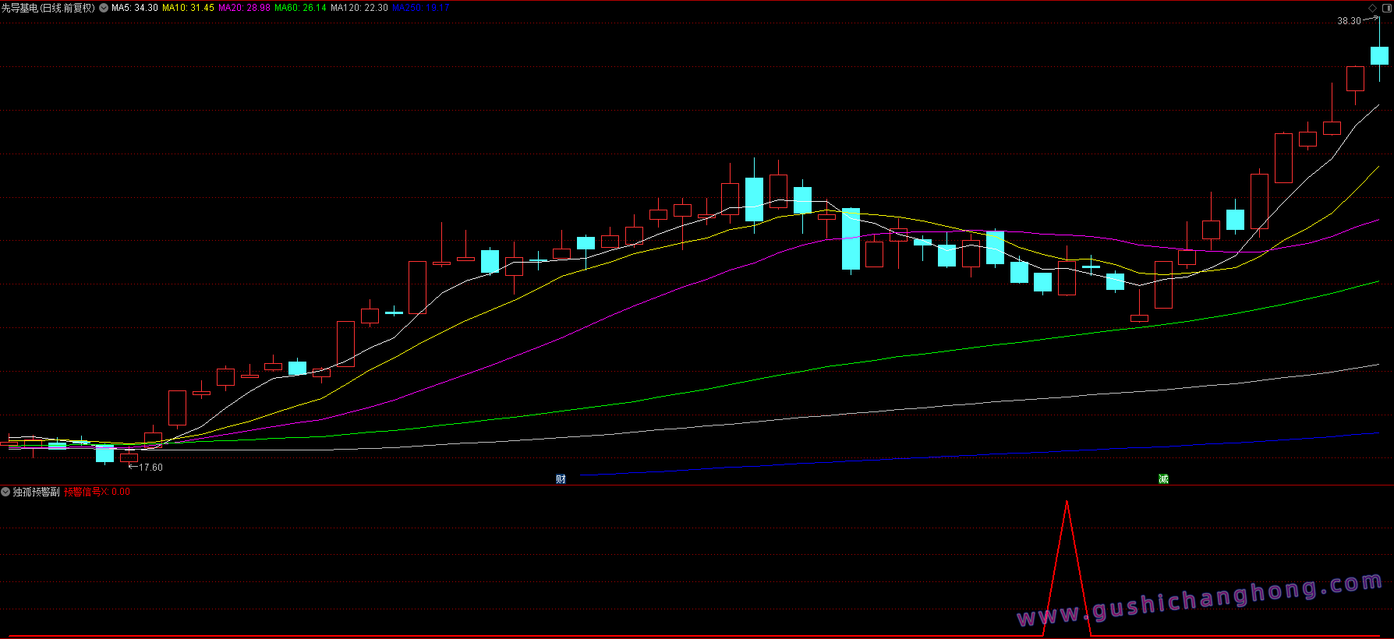Click the red warning signal spike peak

tap(1067, 503)
